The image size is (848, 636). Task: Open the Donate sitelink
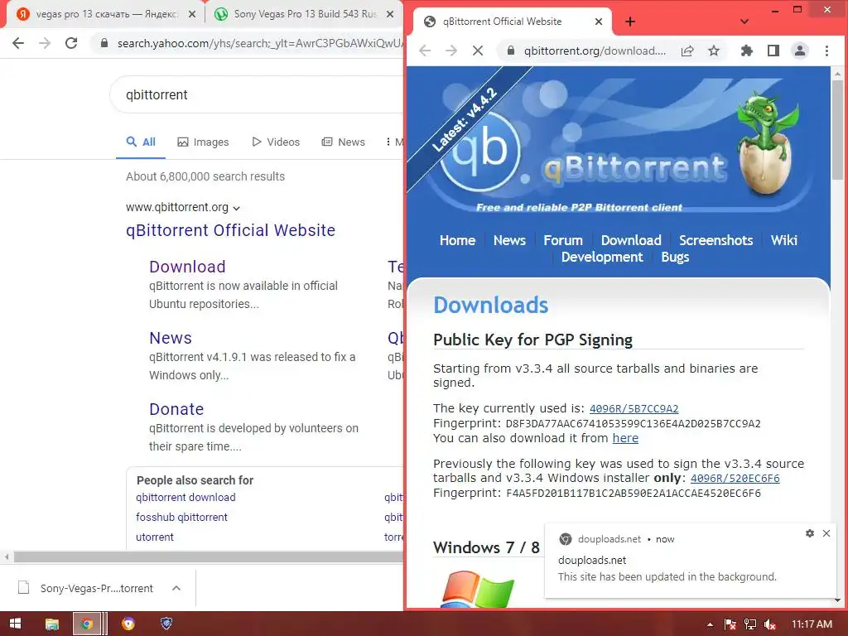tap(176, 409)
